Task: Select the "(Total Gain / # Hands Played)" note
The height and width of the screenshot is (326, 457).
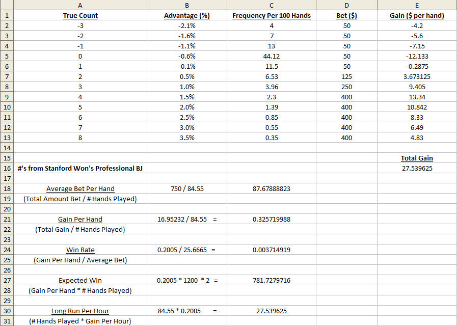Action: pos(80,230)
